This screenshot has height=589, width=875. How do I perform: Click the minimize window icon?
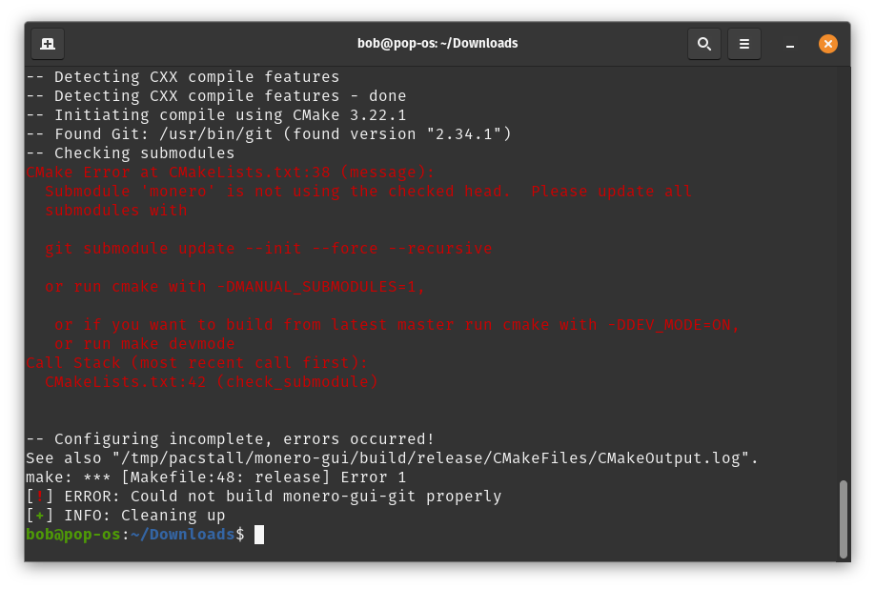(x=788, y=44)
